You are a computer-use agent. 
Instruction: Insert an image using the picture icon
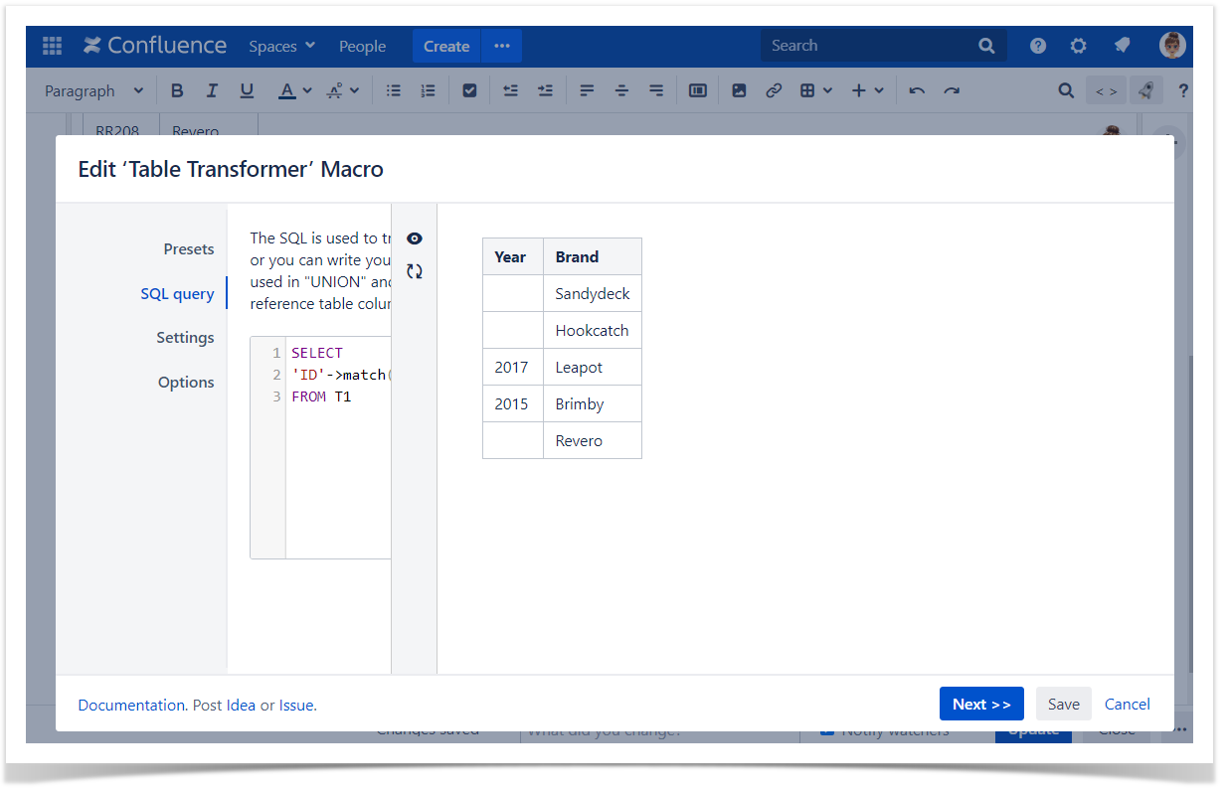coord(739,90)
